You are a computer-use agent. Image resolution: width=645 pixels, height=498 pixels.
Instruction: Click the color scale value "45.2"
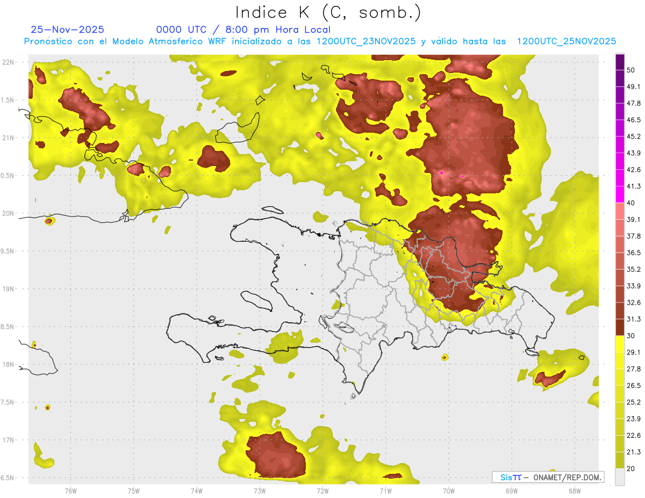tap(633, 136)
